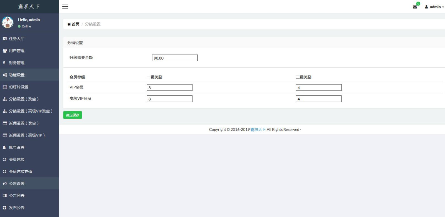Click the Doraemon user avatar
Screen dimensions: 445x217
click(8, 22)
